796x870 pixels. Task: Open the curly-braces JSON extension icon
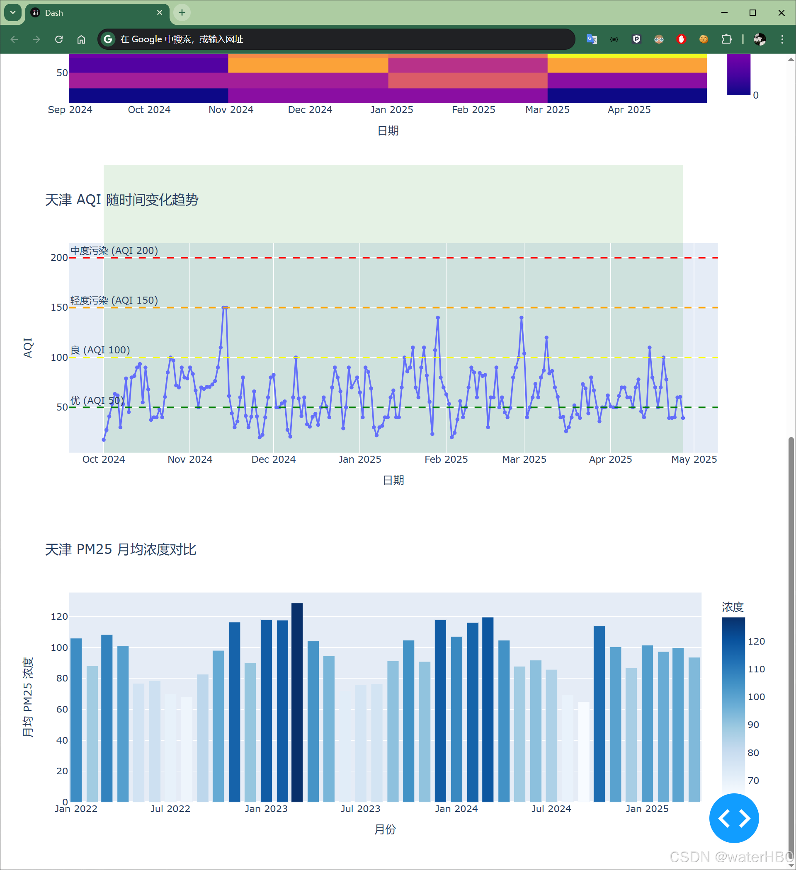[614, 39]
